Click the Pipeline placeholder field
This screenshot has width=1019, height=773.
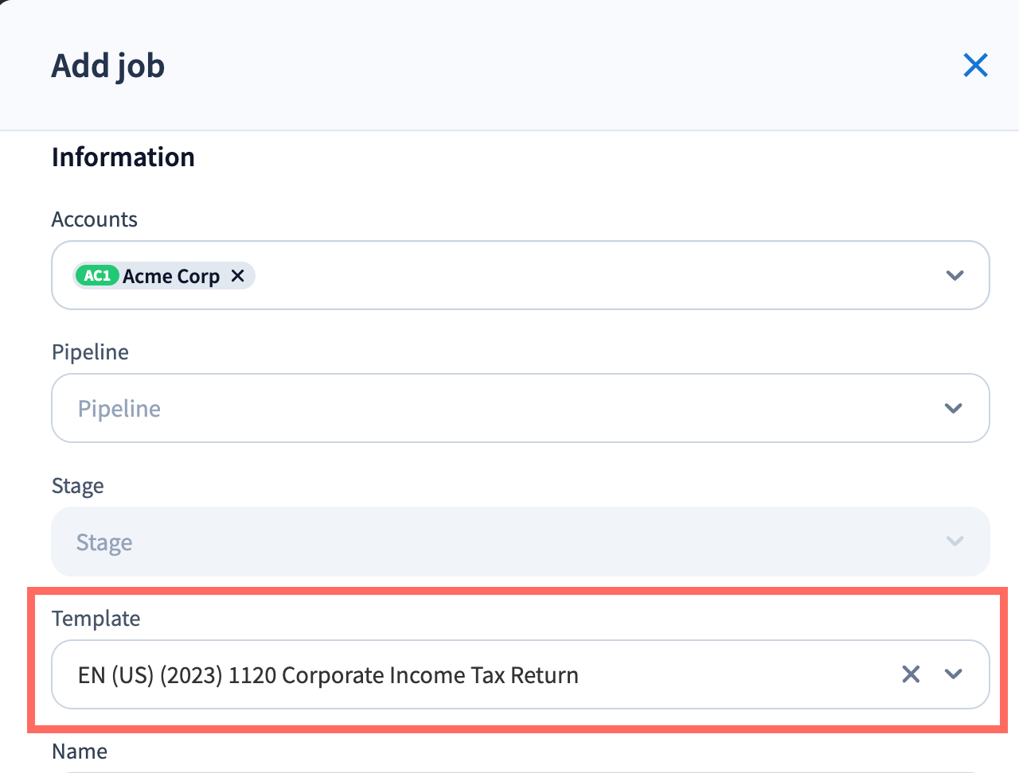[x=478, y=408]
